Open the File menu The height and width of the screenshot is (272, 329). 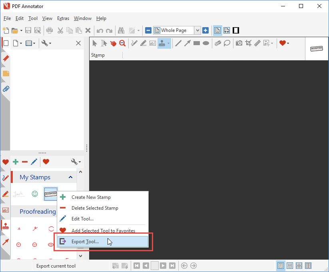tap(7, 18)
